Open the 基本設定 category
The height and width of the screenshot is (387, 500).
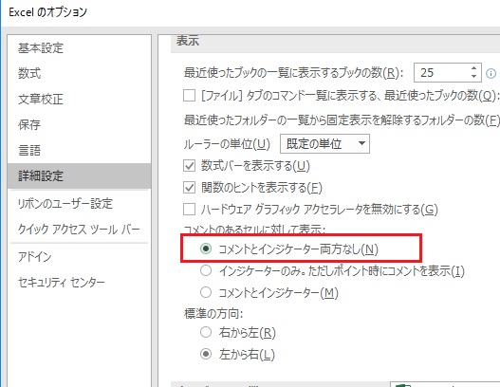click(41, 48)
